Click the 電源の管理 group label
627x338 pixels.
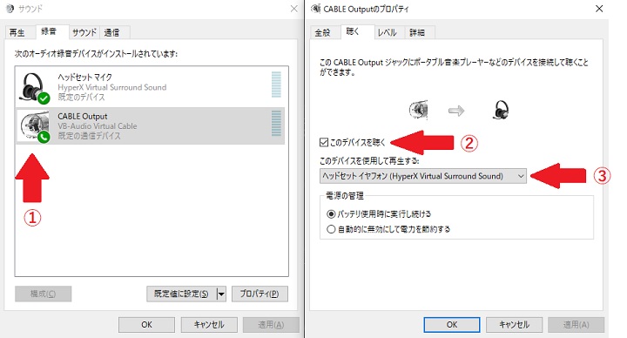point(345,196)
